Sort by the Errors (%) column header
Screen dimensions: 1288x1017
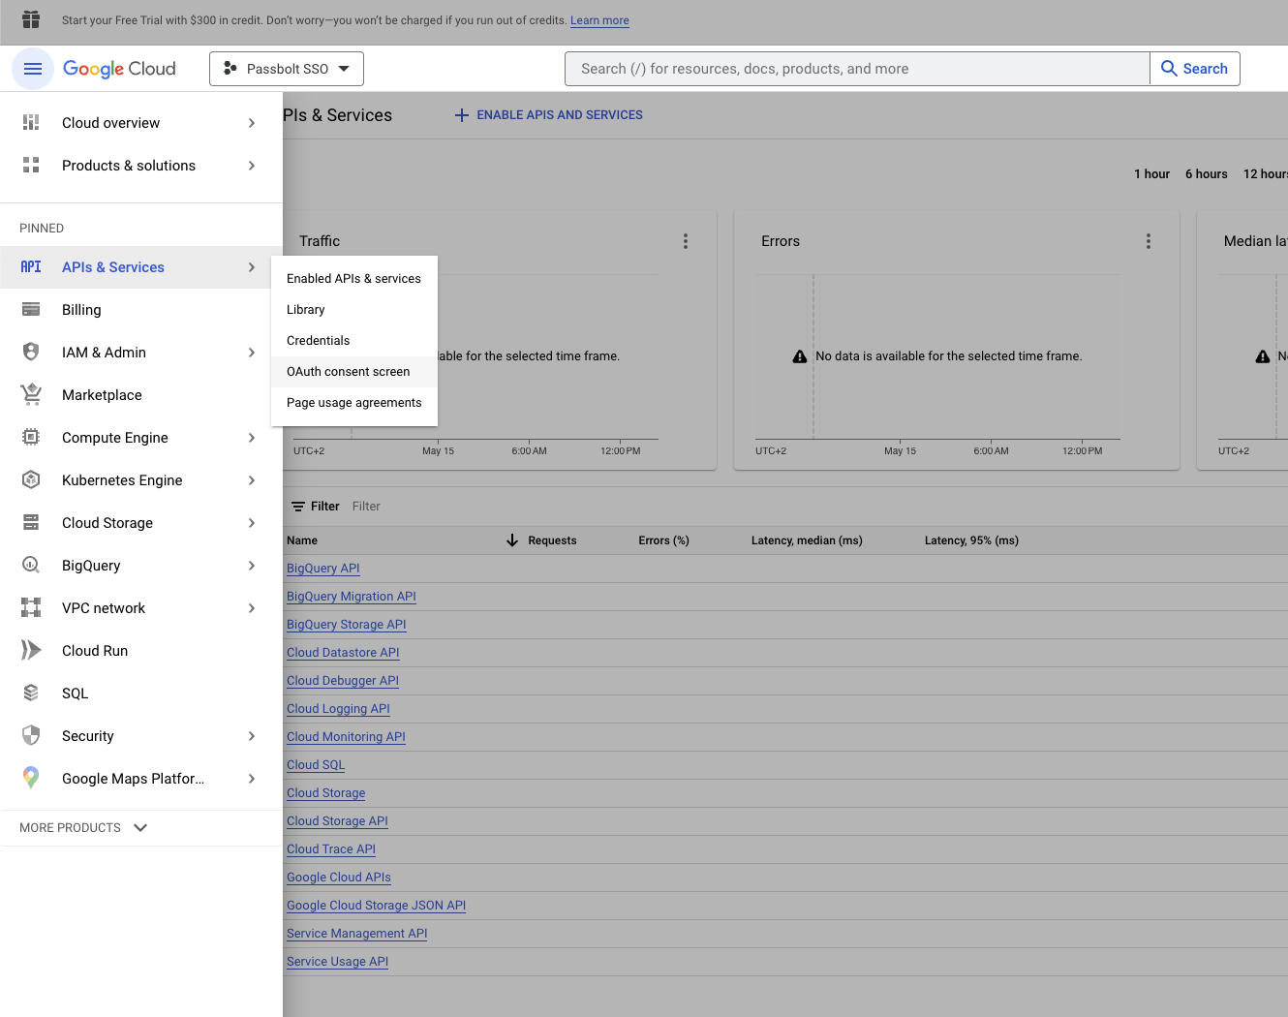663,540
